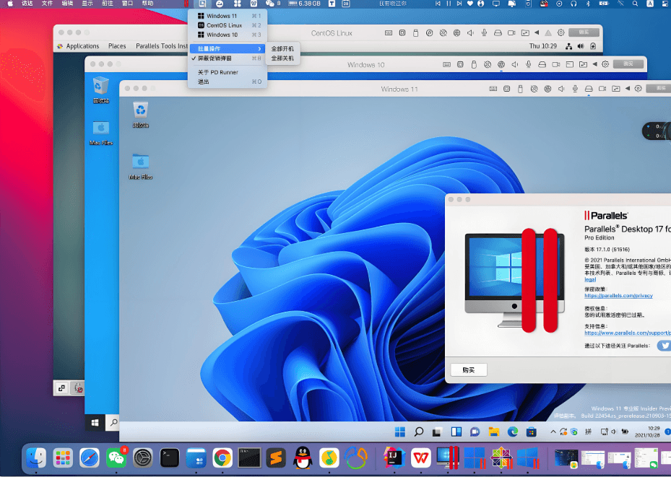Open network globe icon in Windows 11 toolbar

(547, 89)
